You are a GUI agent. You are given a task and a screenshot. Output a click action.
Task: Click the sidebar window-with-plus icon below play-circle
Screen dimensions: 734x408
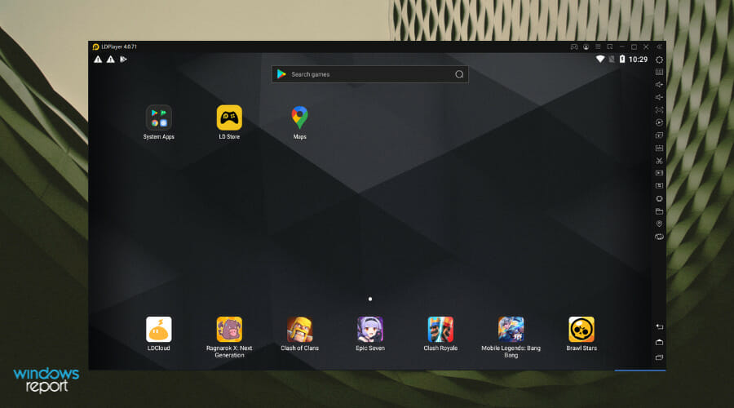[x=659, y=135]
